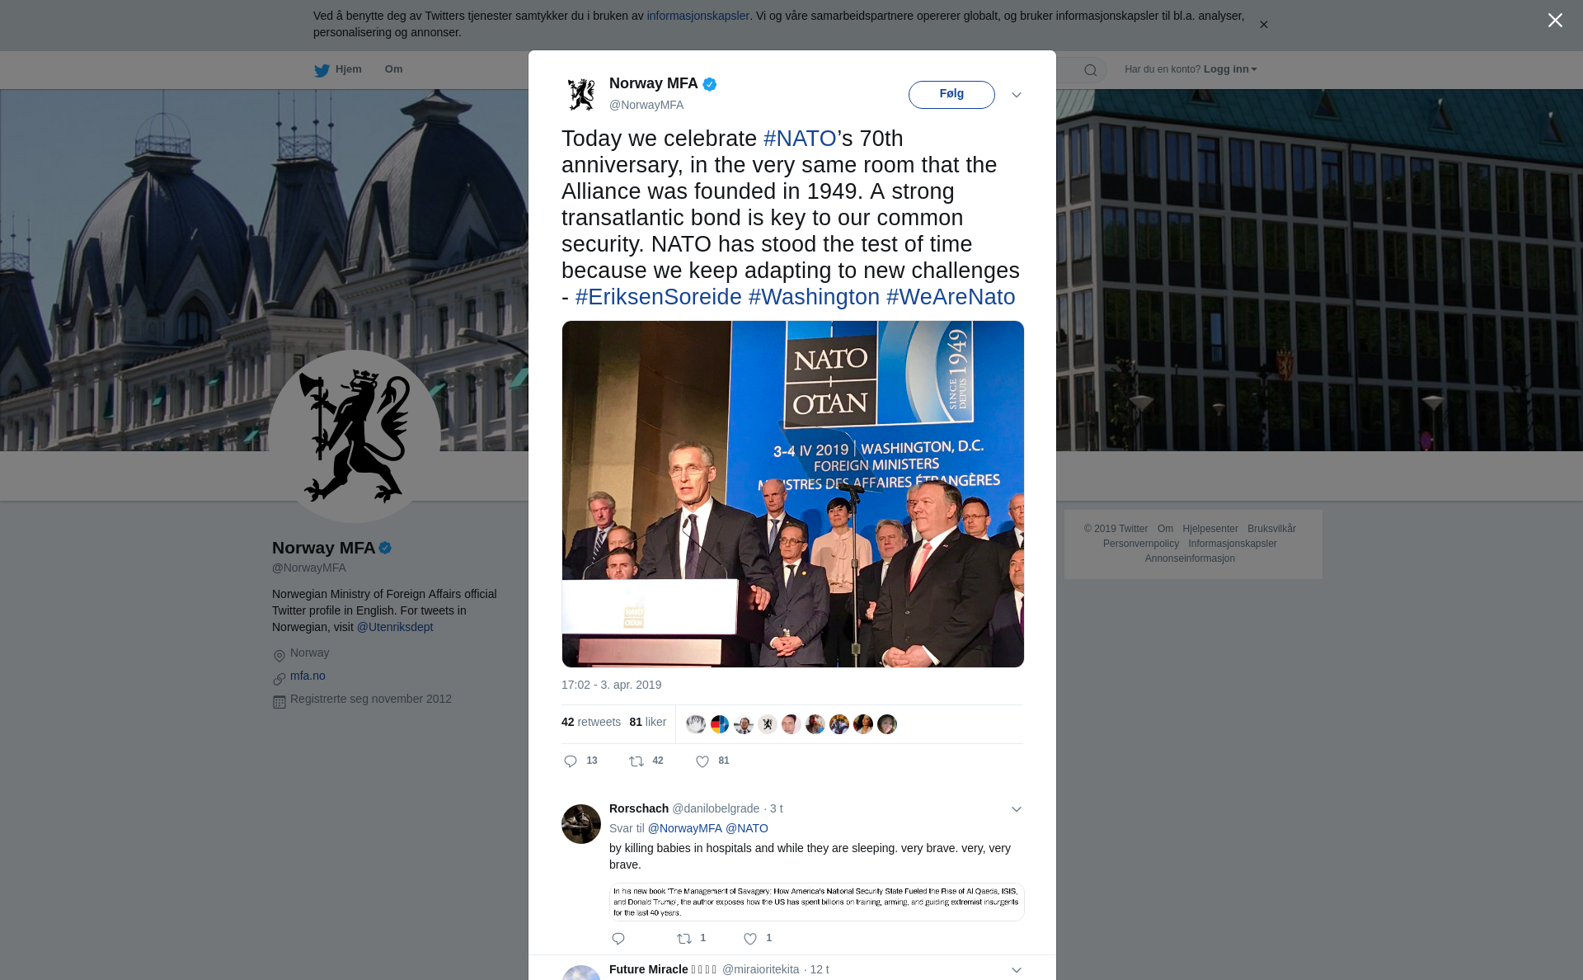Click the Twitter bird Hjem icon
The width and height of the screenshot is (1583, 980).
(322, 70)
